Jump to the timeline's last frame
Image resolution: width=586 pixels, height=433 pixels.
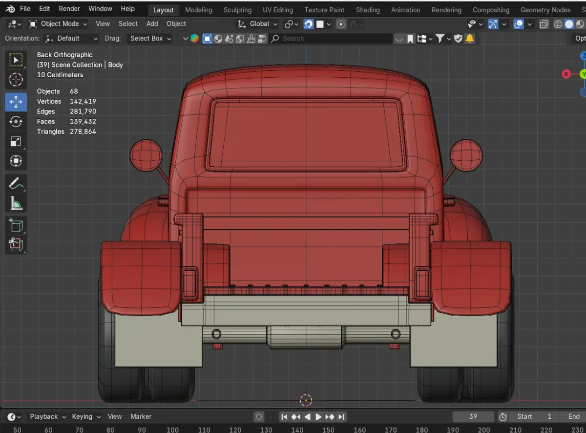[x=341, y=417]
